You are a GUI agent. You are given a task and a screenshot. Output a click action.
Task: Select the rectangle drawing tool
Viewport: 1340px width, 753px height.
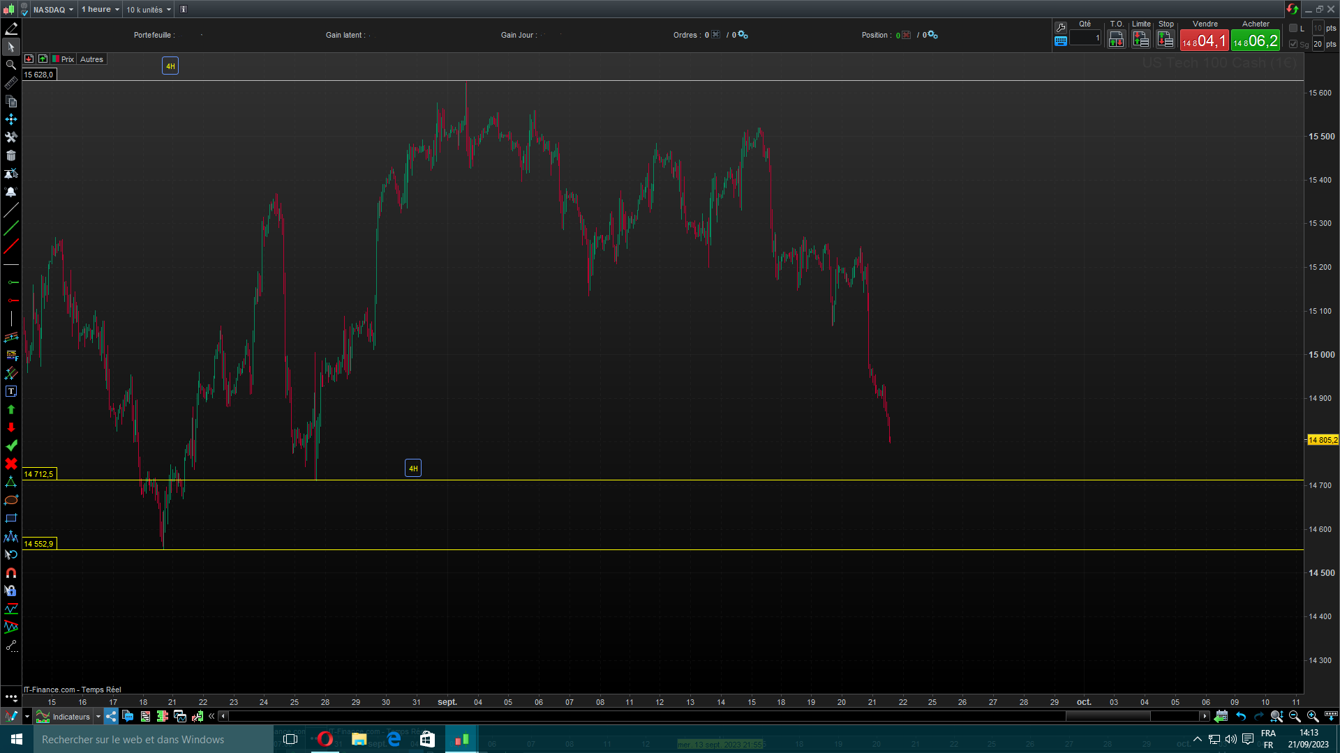pyautogui.click(x=10, y=519)
